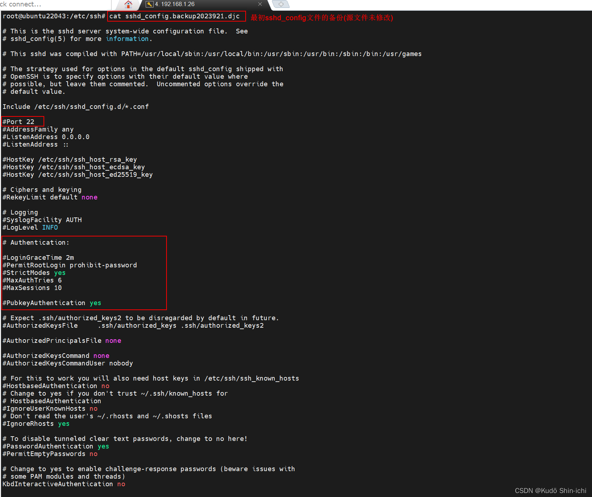The width and height of the screenshot is (592, 497).
Task: Close the 192.168.1.26 session tab
Action: 260,4
